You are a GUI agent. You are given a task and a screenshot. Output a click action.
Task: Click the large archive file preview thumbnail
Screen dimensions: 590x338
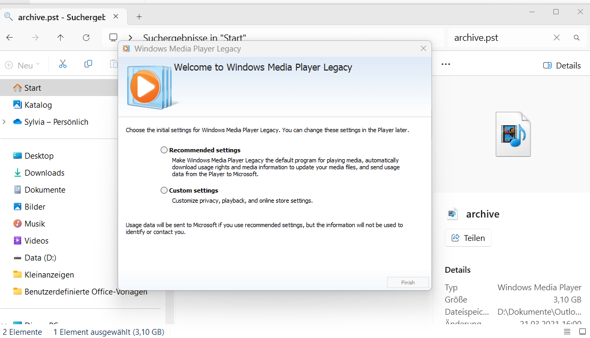[x=513, y=134]
